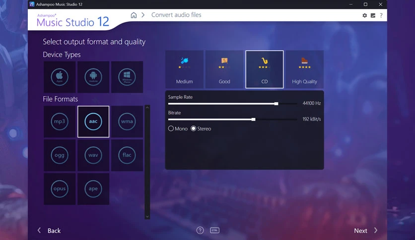Screen dimensions: 415x240
Task: Minimize the Ashampoo Music Studio window
Action: tap(350, 4)
